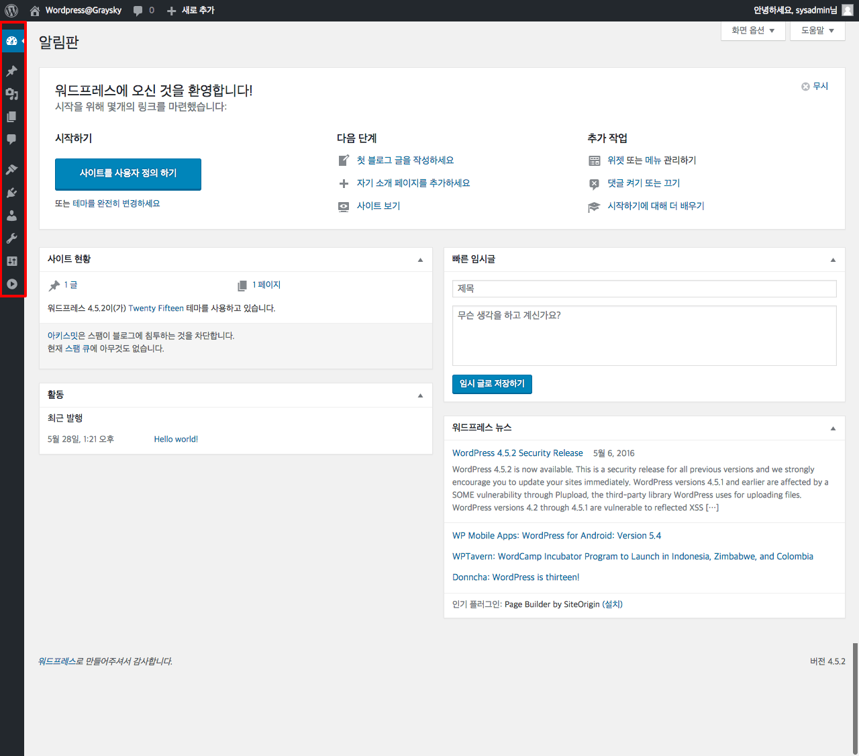
Task: Dismiss the welcome panel with 무시
Action: [x=815, y=86]
